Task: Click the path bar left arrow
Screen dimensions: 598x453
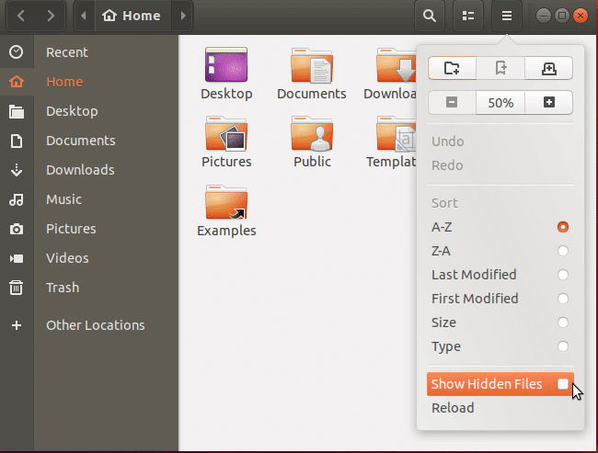Action: tap(85, 16)
